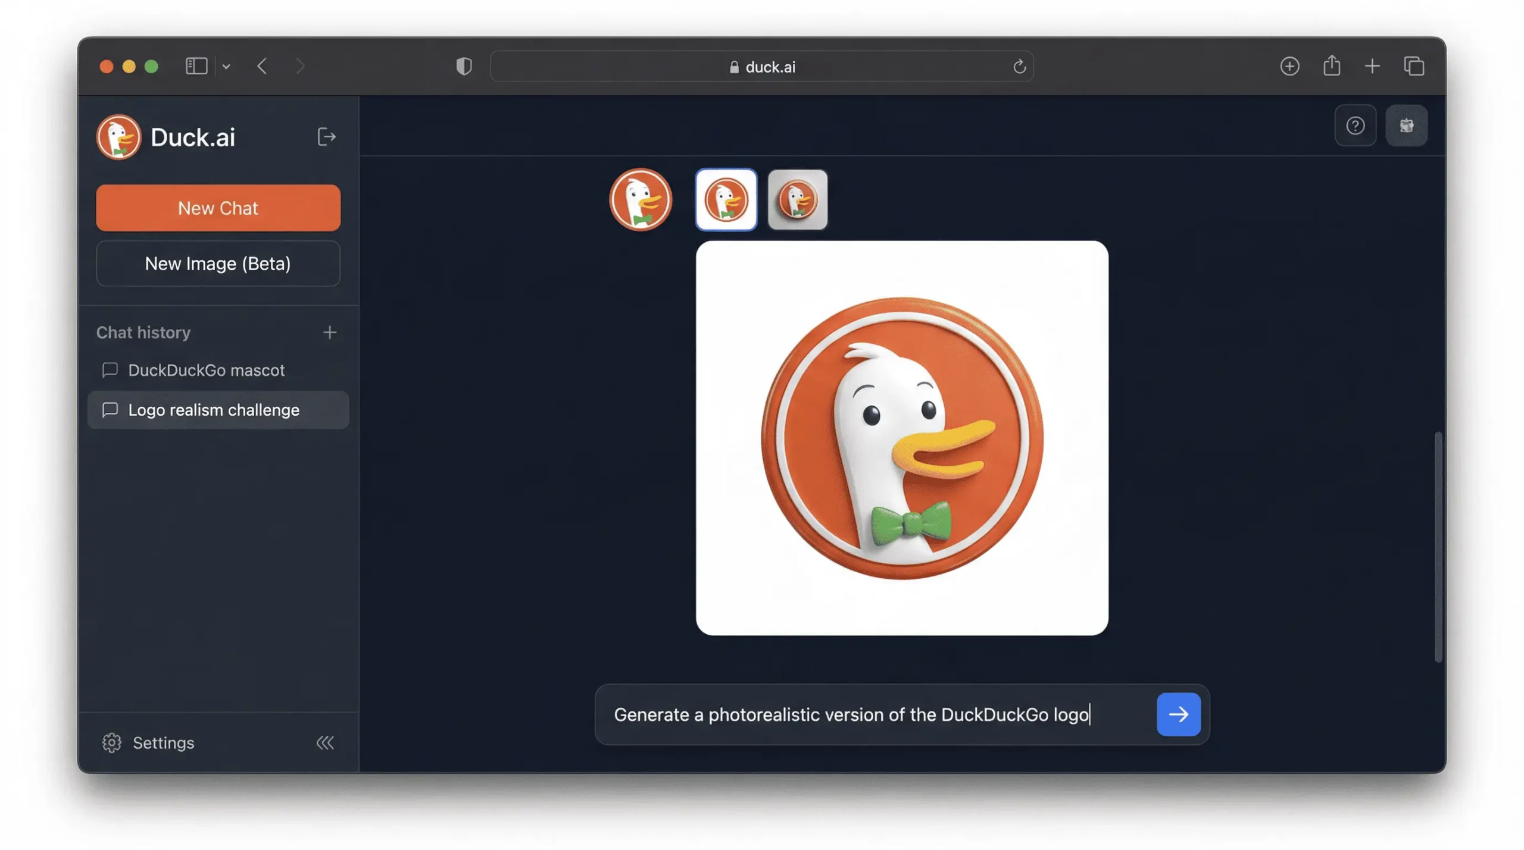This screenshot has height=850, width=1524.
Task: Click the Fire Button icon in the top-right corner
Action: [x=1407, y=126]
